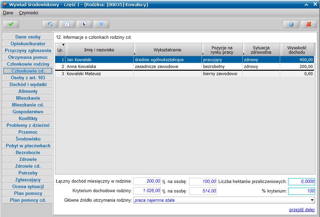Click per-person income field 100,00
The width and height of the screenshot is (320, 217).
pos(203,181)
